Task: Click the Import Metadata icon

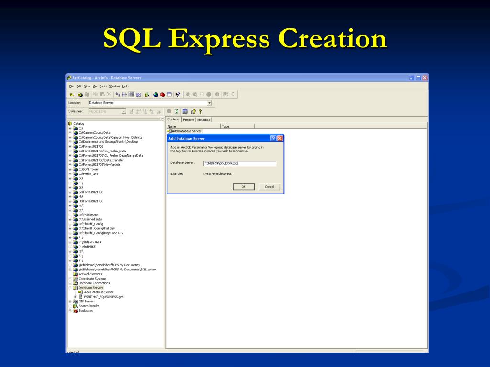Action: click(152, 111)
